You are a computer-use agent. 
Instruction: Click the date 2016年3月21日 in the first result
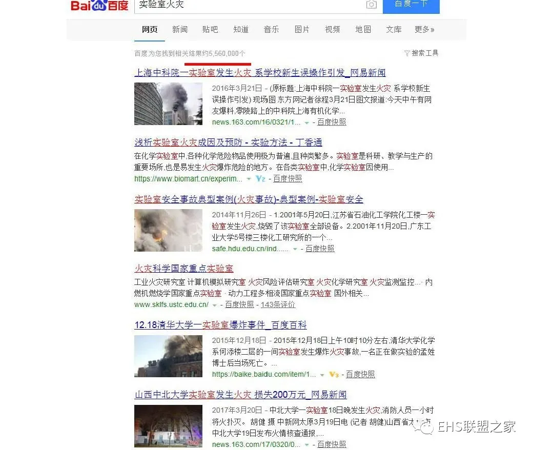click(237, 88)
